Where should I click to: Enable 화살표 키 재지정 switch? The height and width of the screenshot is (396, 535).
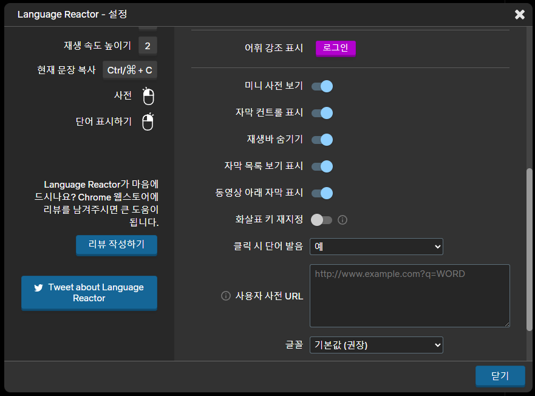321,220
